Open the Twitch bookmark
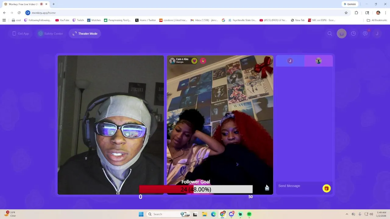390x219 pixels. pyautogui.click(x=78, y=20)
